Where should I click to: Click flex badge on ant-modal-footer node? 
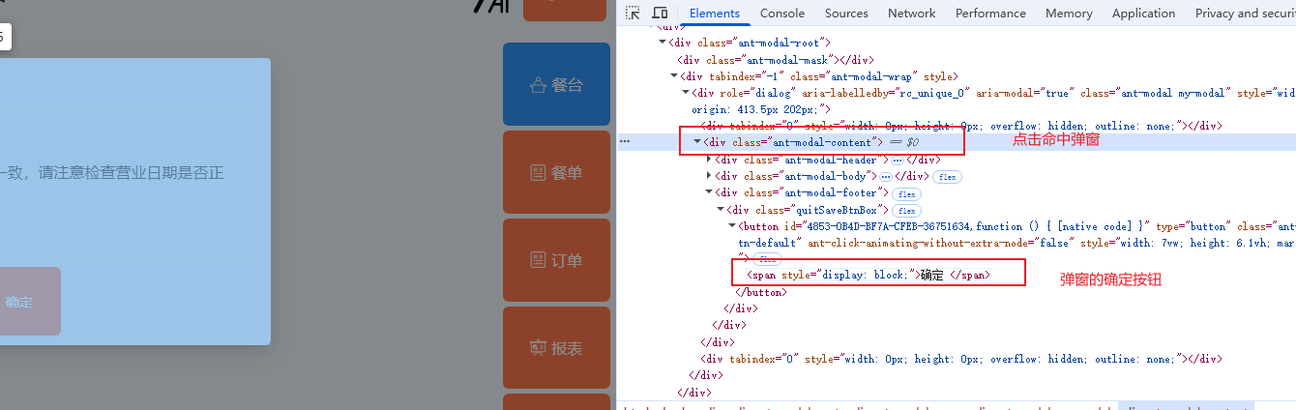point(908,193)
